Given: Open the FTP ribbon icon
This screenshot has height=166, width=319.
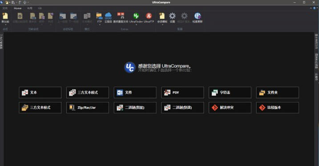Looking at the screenshot, I should [99, 16].
